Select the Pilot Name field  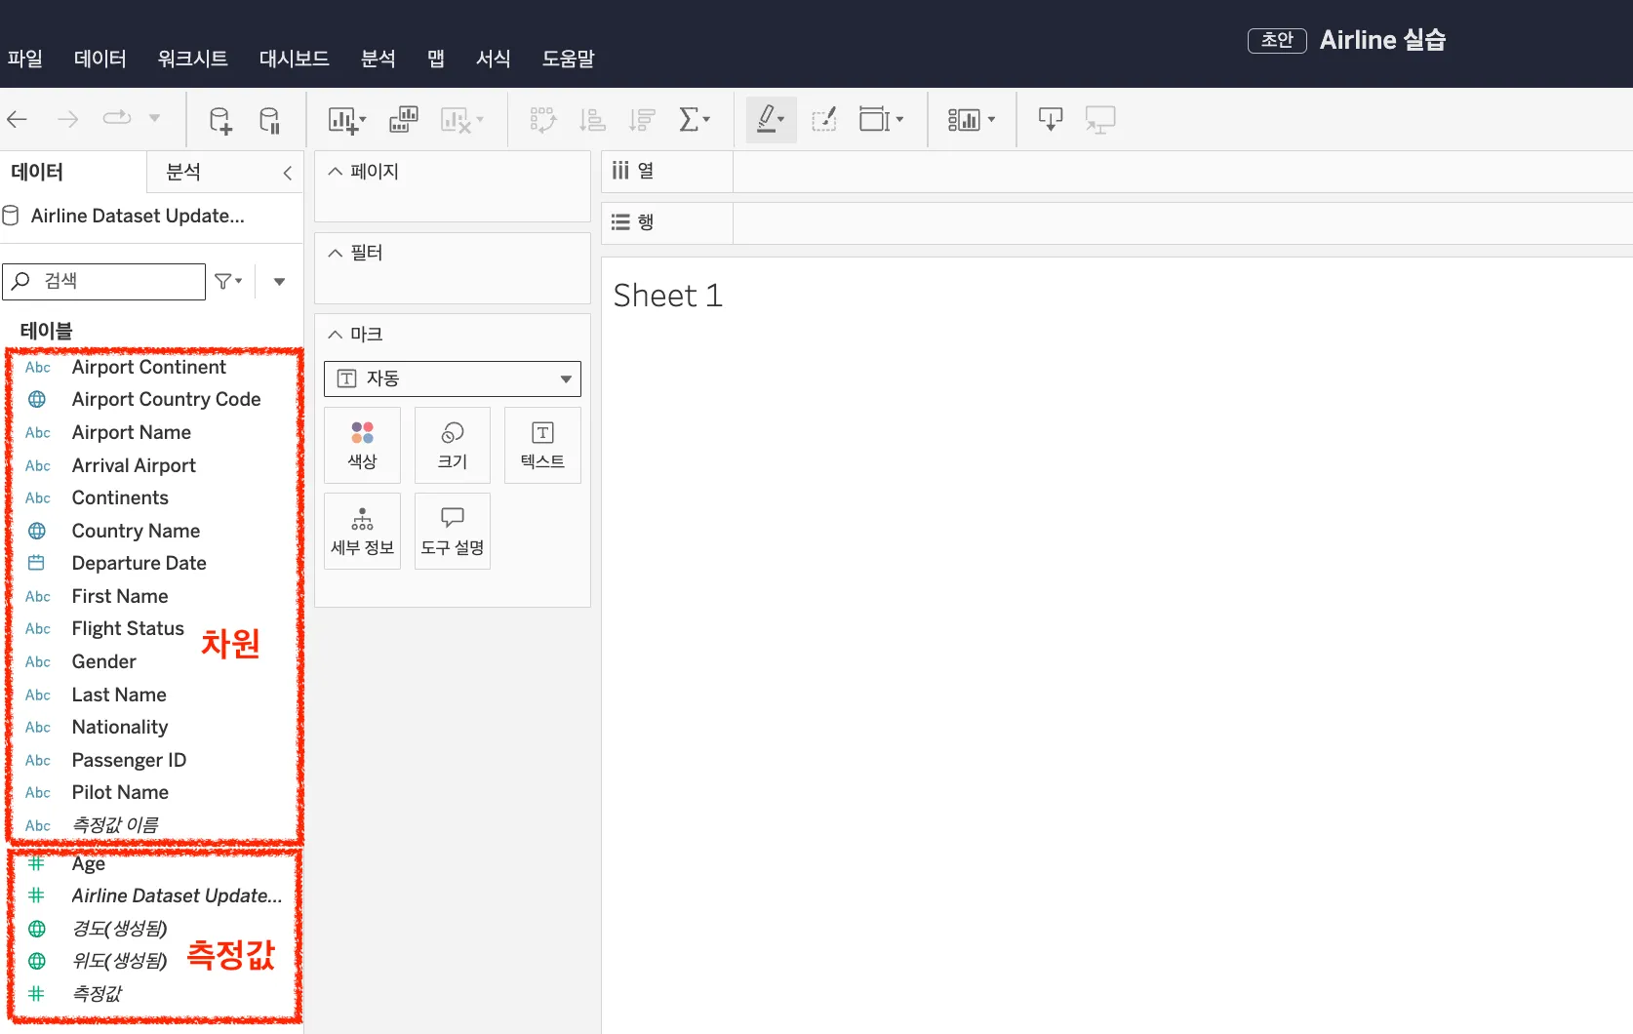point(120,792)
